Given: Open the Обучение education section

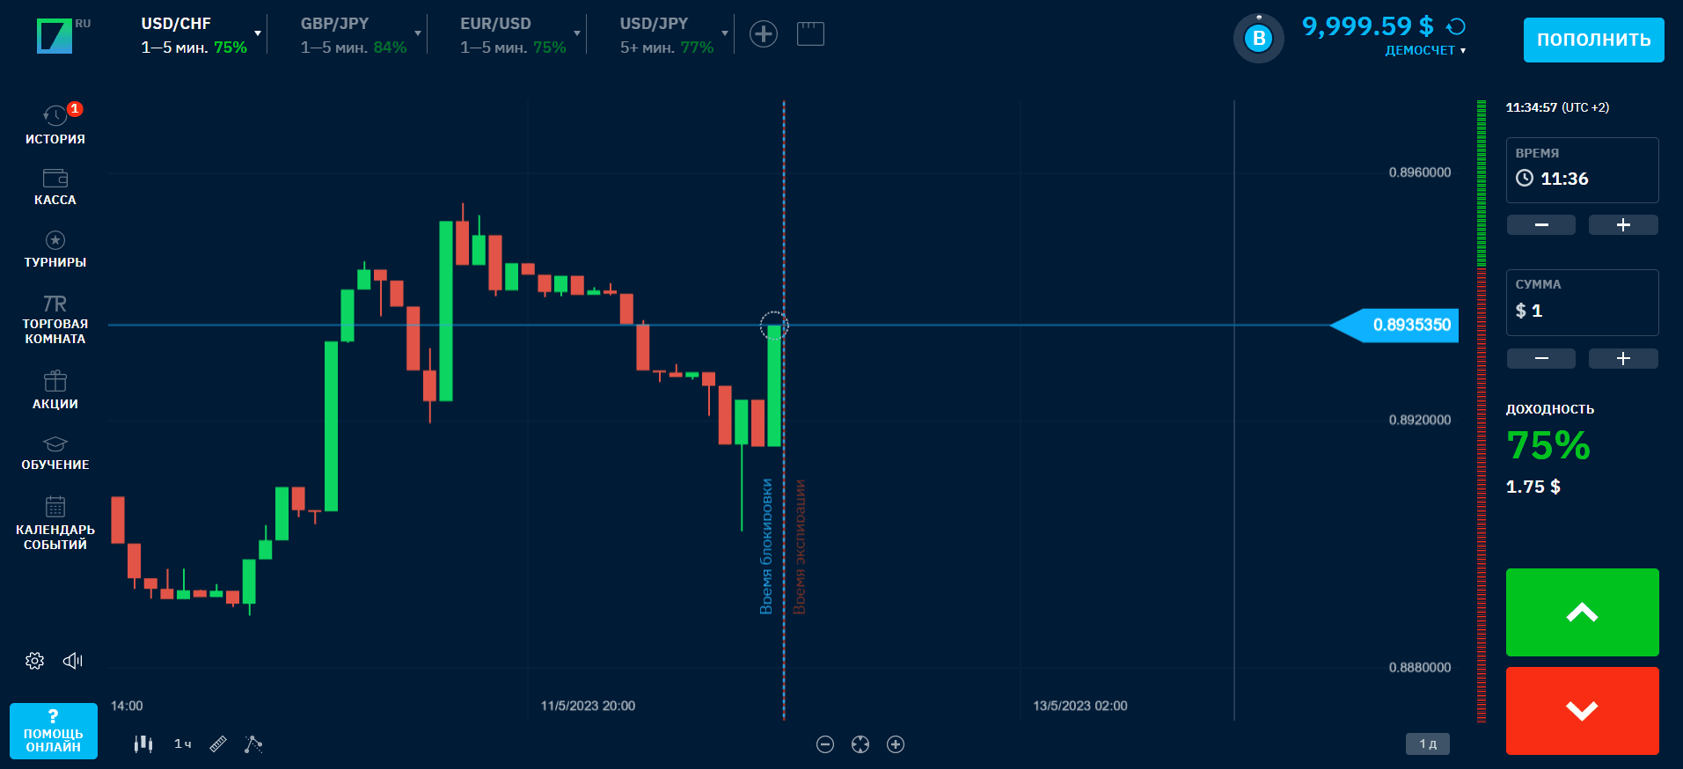Looking at the screenshot, I should [55, 443].
